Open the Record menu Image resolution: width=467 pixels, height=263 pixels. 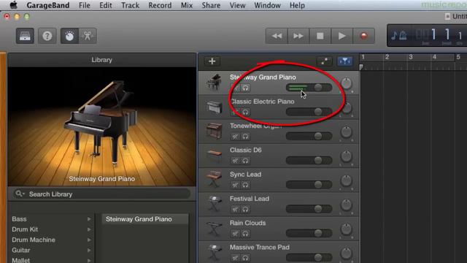(x=160, y=5)
